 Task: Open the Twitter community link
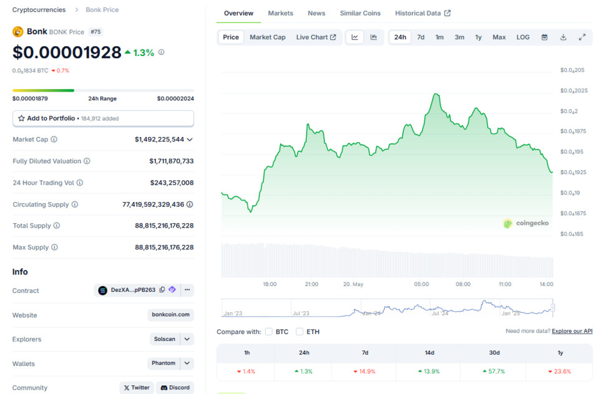137,387
